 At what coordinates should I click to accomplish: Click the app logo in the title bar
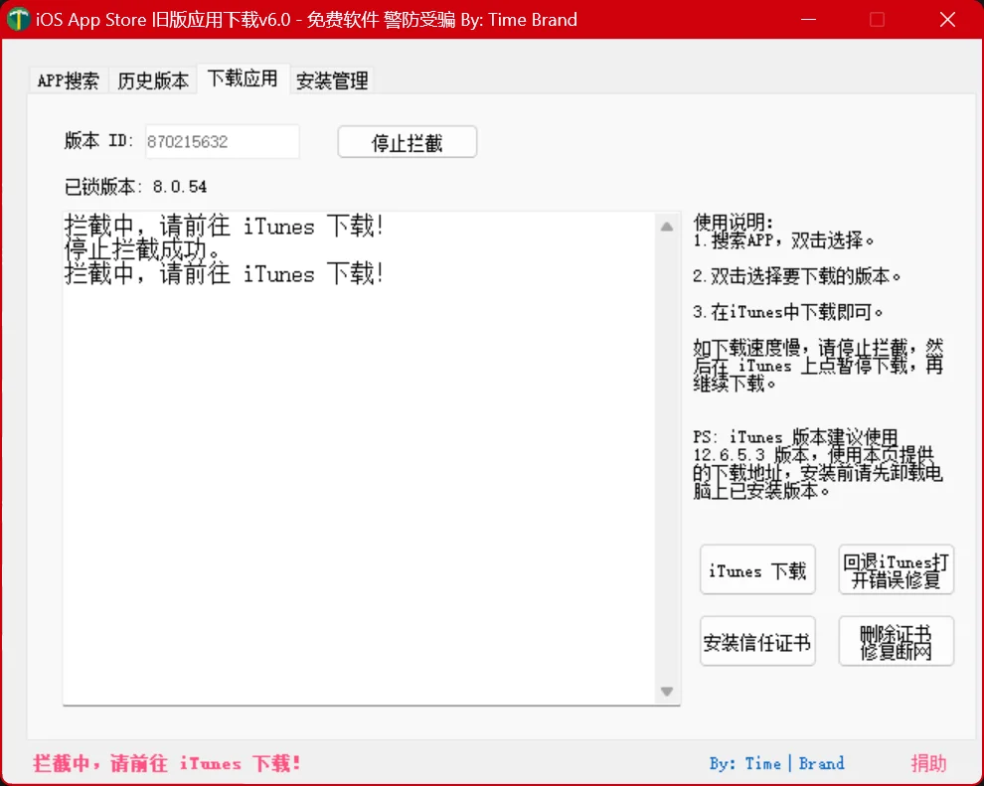(x=18, y=19)
